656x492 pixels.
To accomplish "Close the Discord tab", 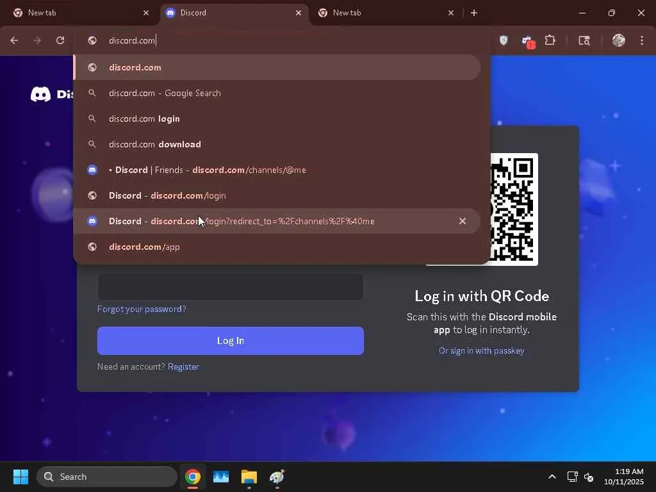I will click(x=299, y=13).
